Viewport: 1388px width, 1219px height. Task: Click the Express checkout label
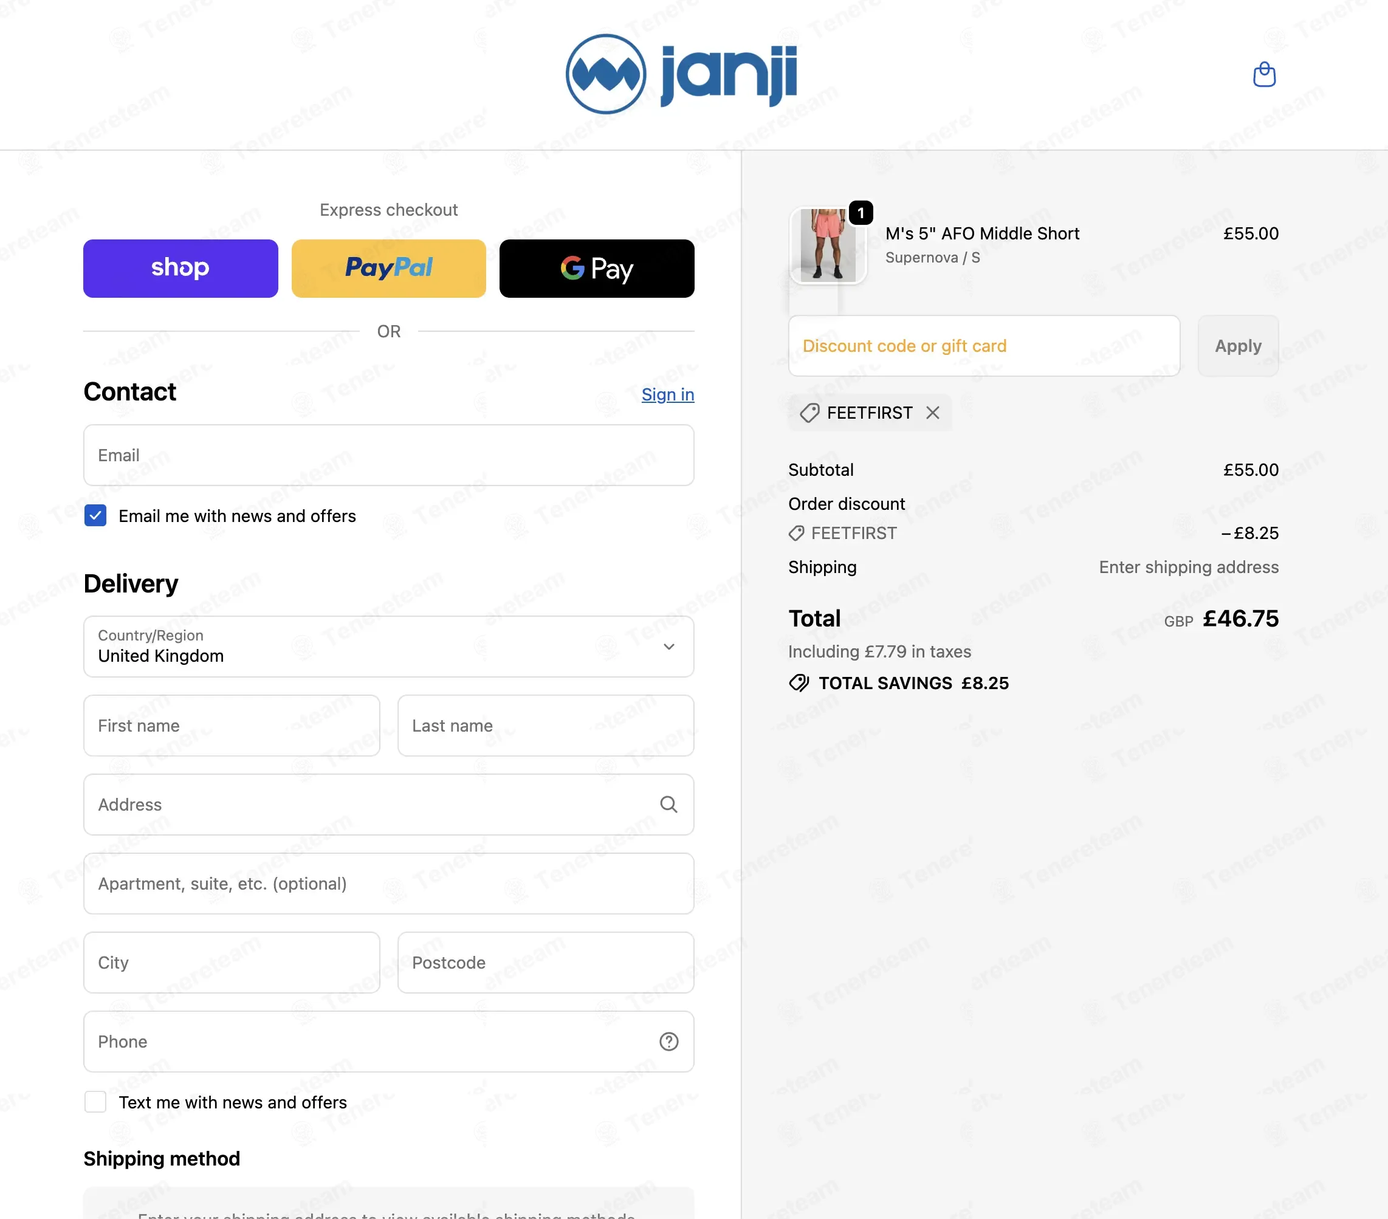pos(388,210)
